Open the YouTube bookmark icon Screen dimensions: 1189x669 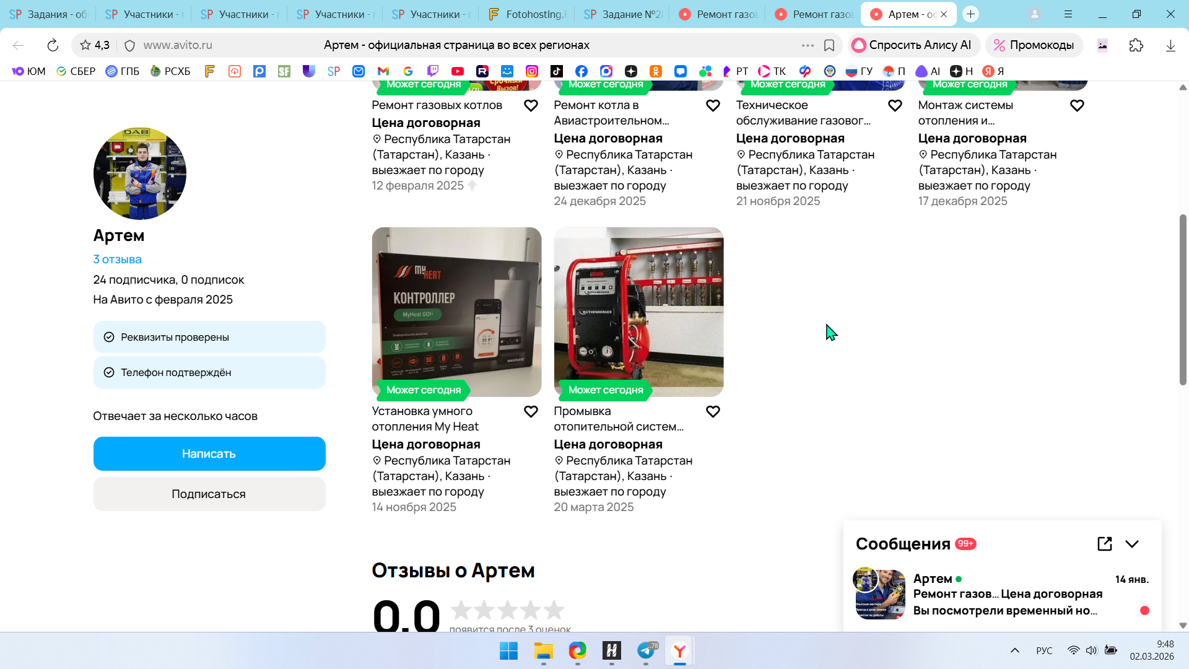458,71
